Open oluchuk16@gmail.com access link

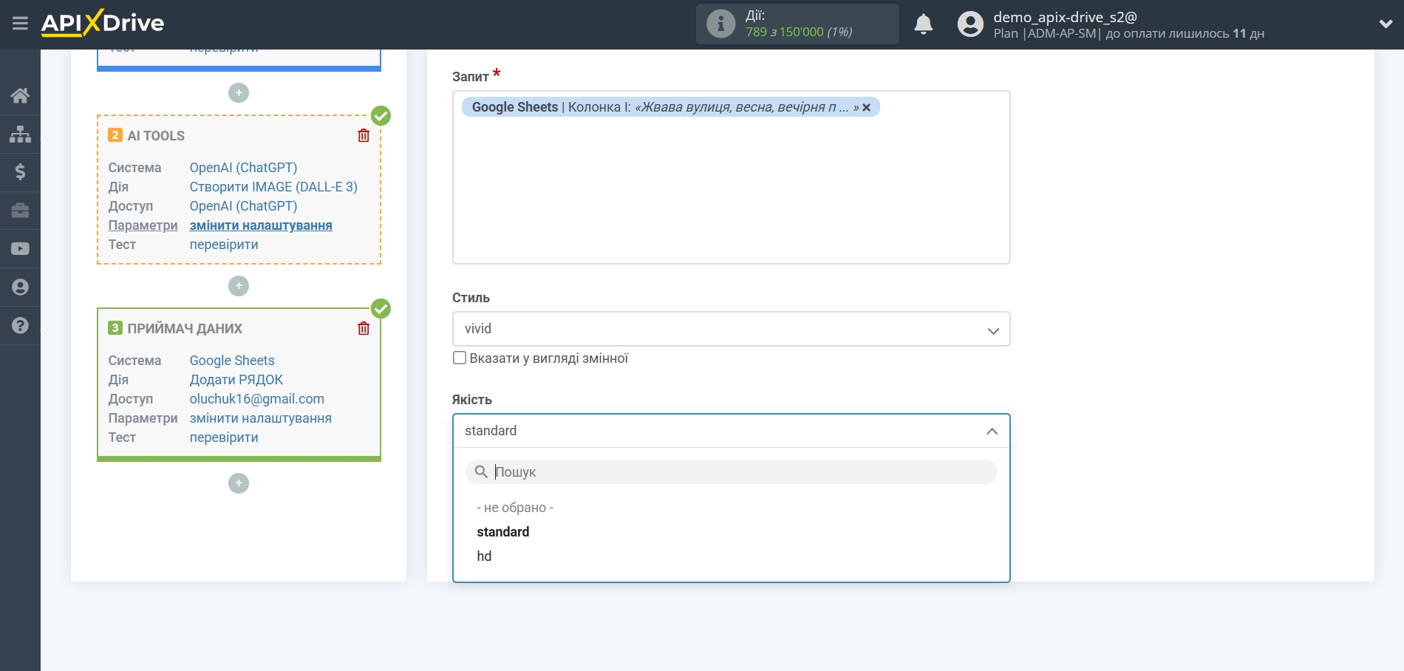click(257, 399)
